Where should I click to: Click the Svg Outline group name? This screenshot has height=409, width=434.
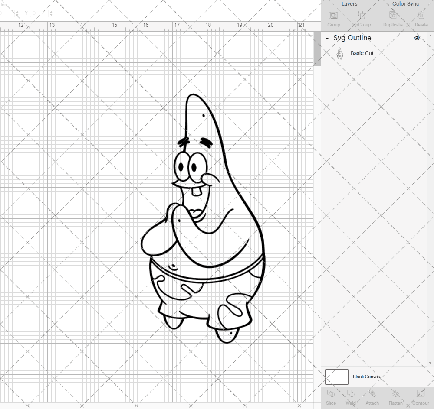click(x=352, y=38)
